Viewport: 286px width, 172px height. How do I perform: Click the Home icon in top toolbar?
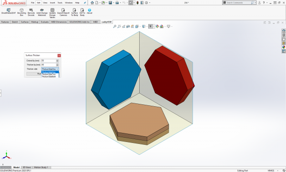tap(92, 3)
